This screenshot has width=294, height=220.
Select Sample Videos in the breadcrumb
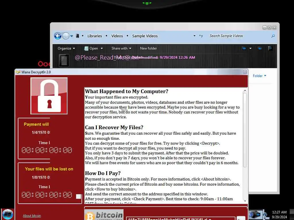click(145, 36)
